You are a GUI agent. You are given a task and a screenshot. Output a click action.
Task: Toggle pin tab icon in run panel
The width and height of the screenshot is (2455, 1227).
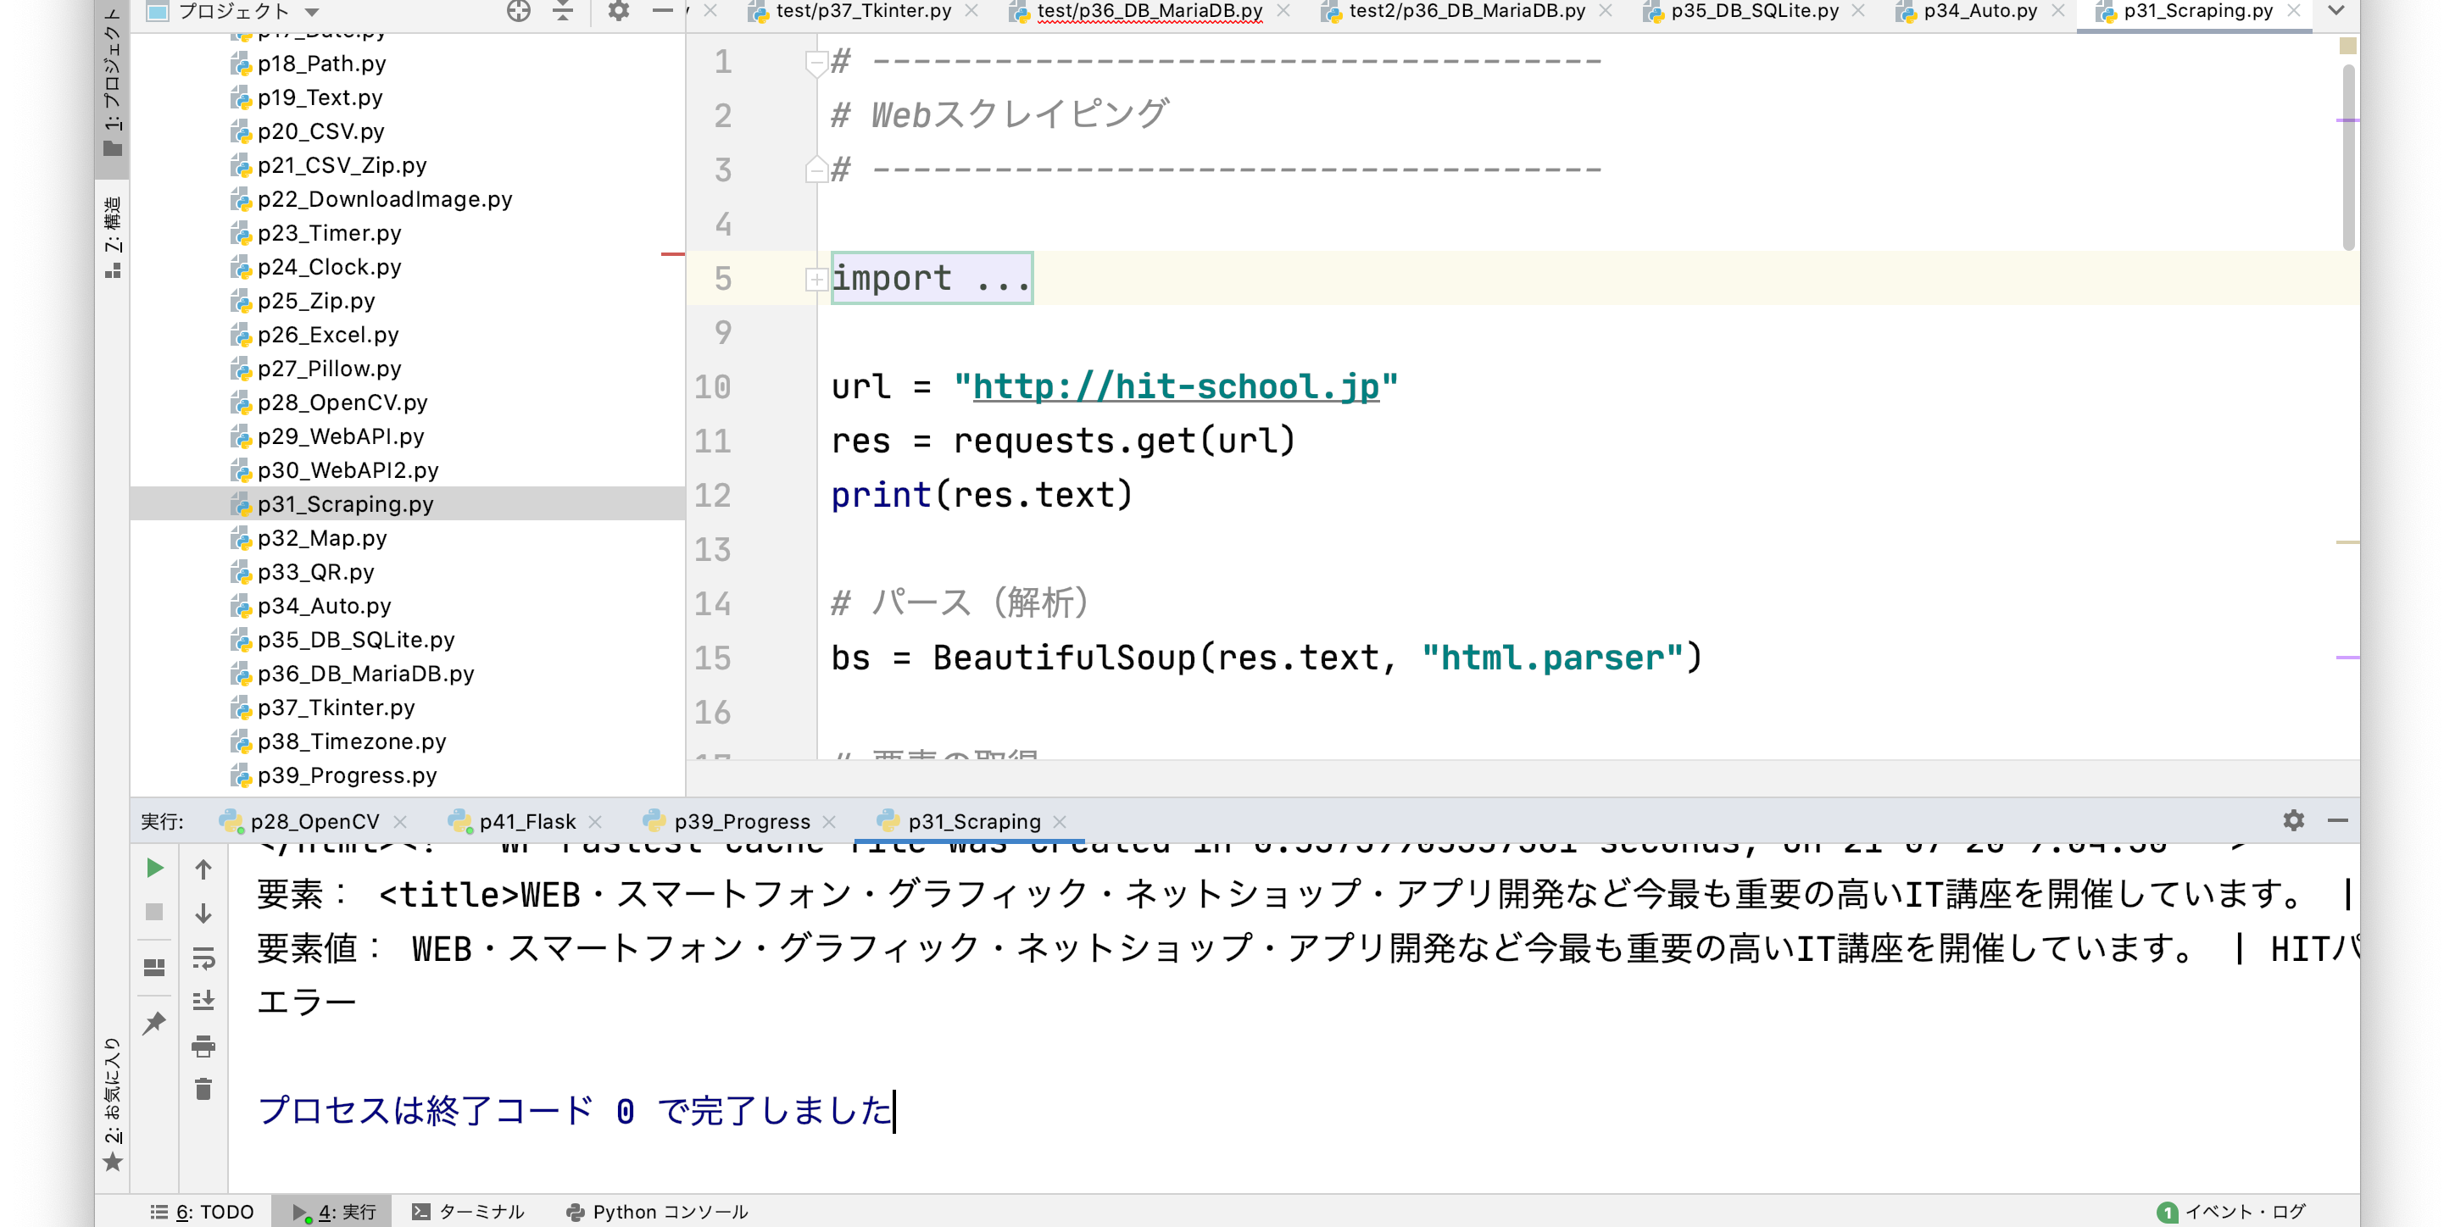154,1023
